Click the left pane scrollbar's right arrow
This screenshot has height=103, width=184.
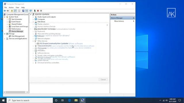click(27, 92)
